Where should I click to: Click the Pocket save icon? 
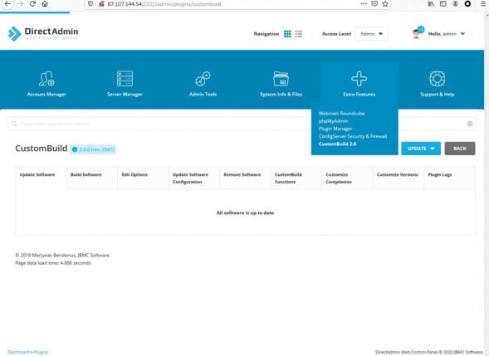pos(374,4)
